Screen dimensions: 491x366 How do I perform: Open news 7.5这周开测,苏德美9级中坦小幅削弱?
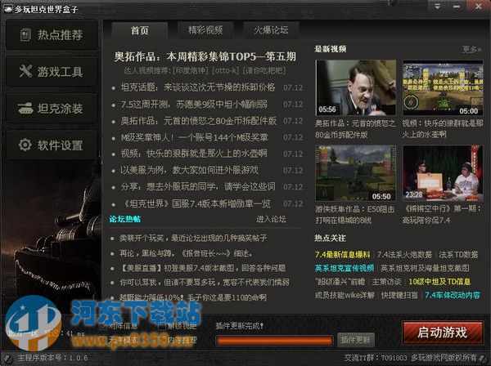(194, 104)
